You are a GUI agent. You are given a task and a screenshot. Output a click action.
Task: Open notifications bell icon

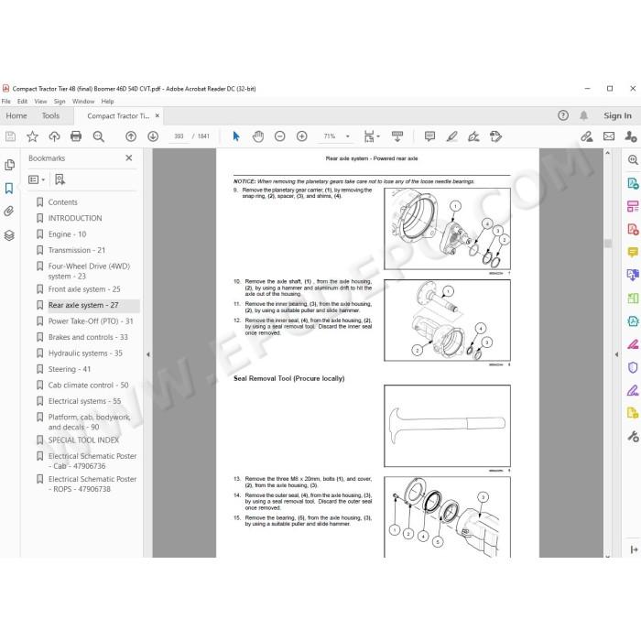(584, 115)
